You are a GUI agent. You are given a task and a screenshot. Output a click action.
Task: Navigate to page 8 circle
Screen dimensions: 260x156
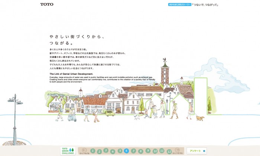[141, 151]
